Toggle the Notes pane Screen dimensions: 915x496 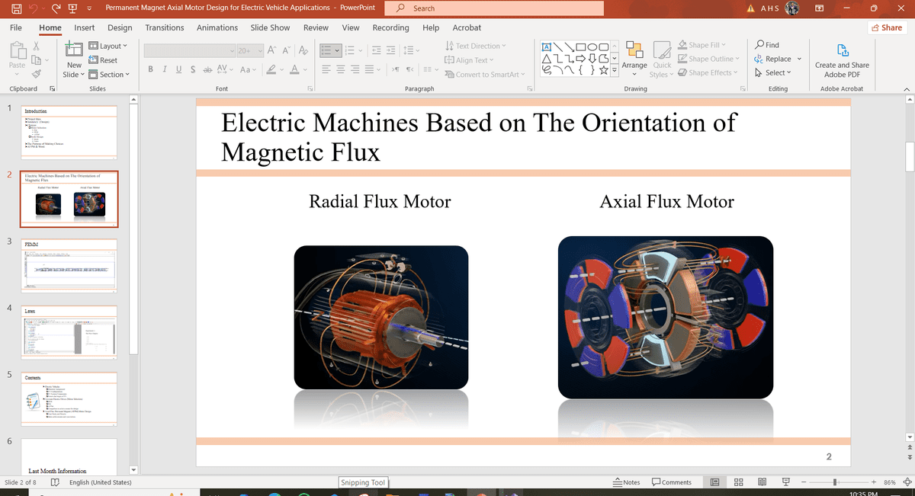[x=627, y=482]
